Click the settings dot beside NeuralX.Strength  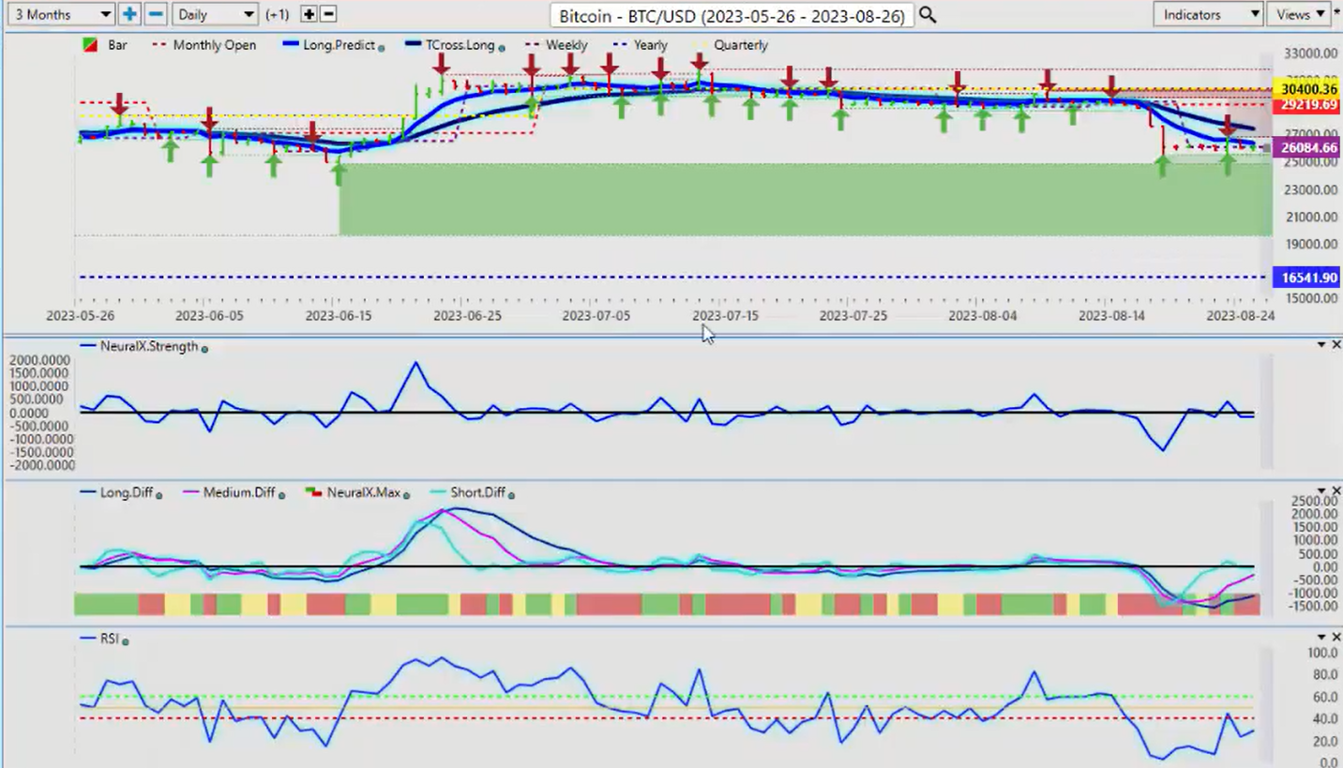click(204, 348)
